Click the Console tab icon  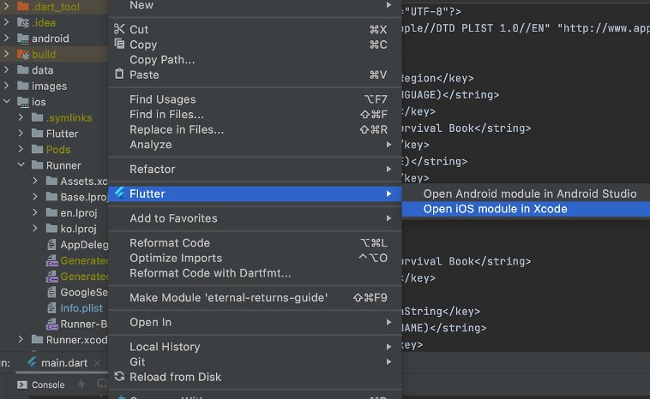[x=22, y=385]
